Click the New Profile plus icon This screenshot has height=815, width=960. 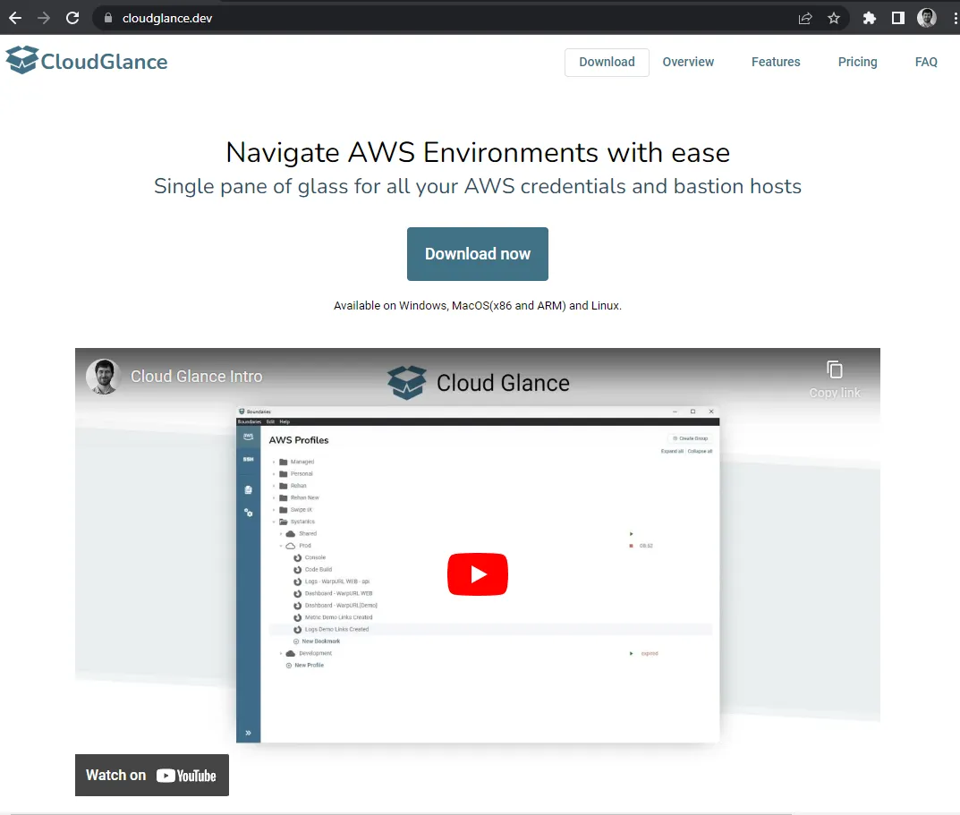click(x=287, y=665)
